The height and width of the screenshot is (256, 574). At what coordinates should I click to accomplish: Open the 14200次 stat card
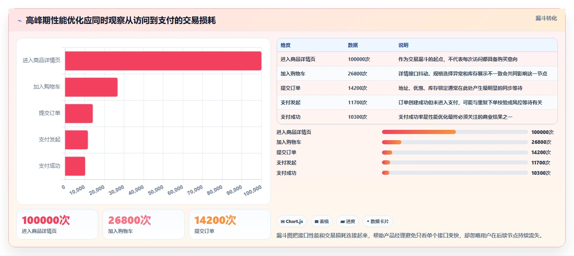(x=230, y=224)
